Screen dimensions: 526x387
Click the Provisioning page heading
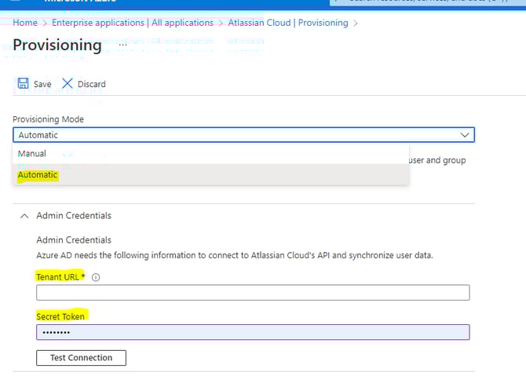pos(57,45)
